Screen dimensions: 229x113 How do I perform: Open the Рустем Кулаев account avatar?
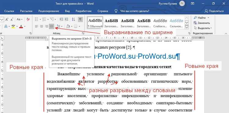182,3
